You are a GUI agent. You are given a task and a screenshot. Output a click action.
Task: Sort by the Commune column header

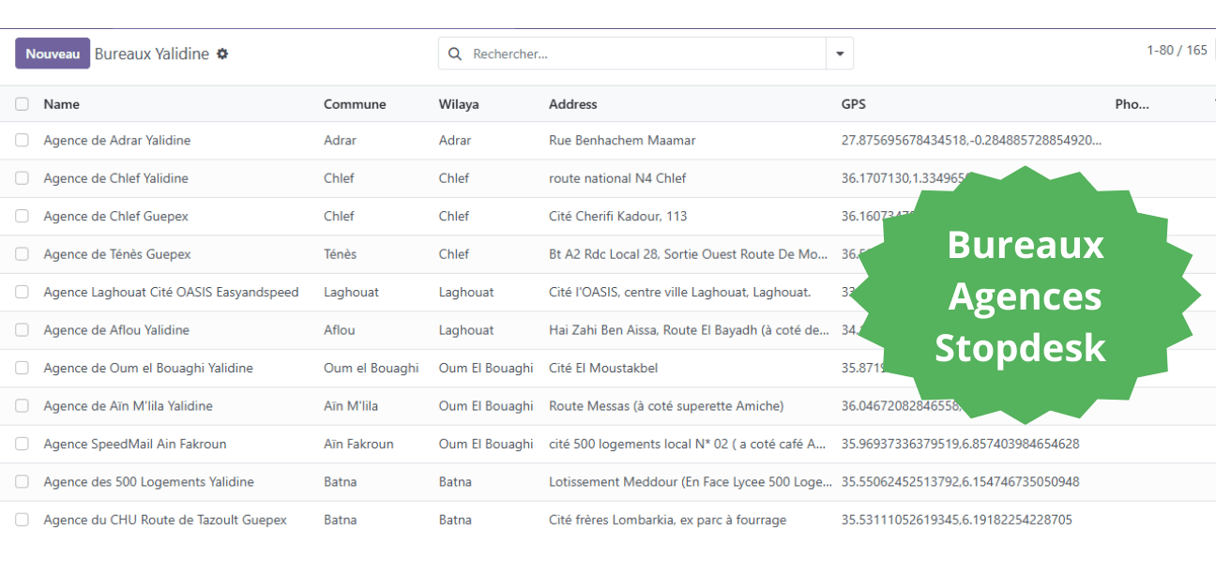coord(354,104)
